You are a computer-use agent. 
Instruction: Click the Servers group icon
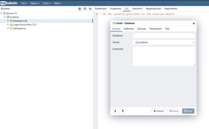(x=4, y=13)
